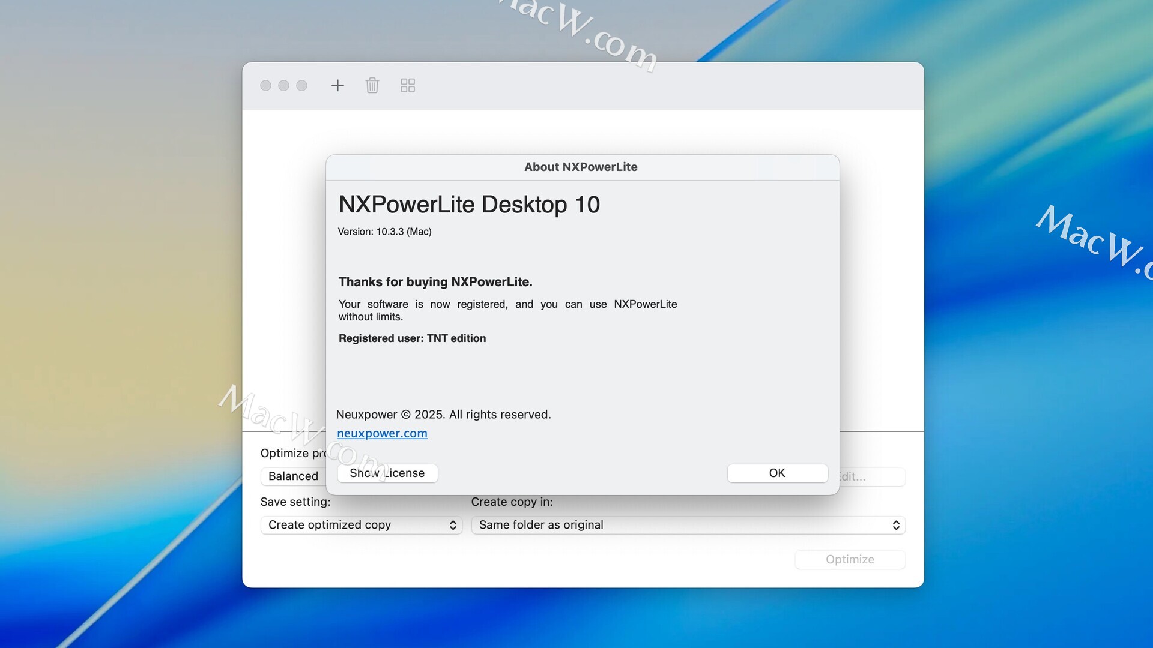1153x648 pixels.
Task: Click the Show License button
Action: [x=387, y=473]
